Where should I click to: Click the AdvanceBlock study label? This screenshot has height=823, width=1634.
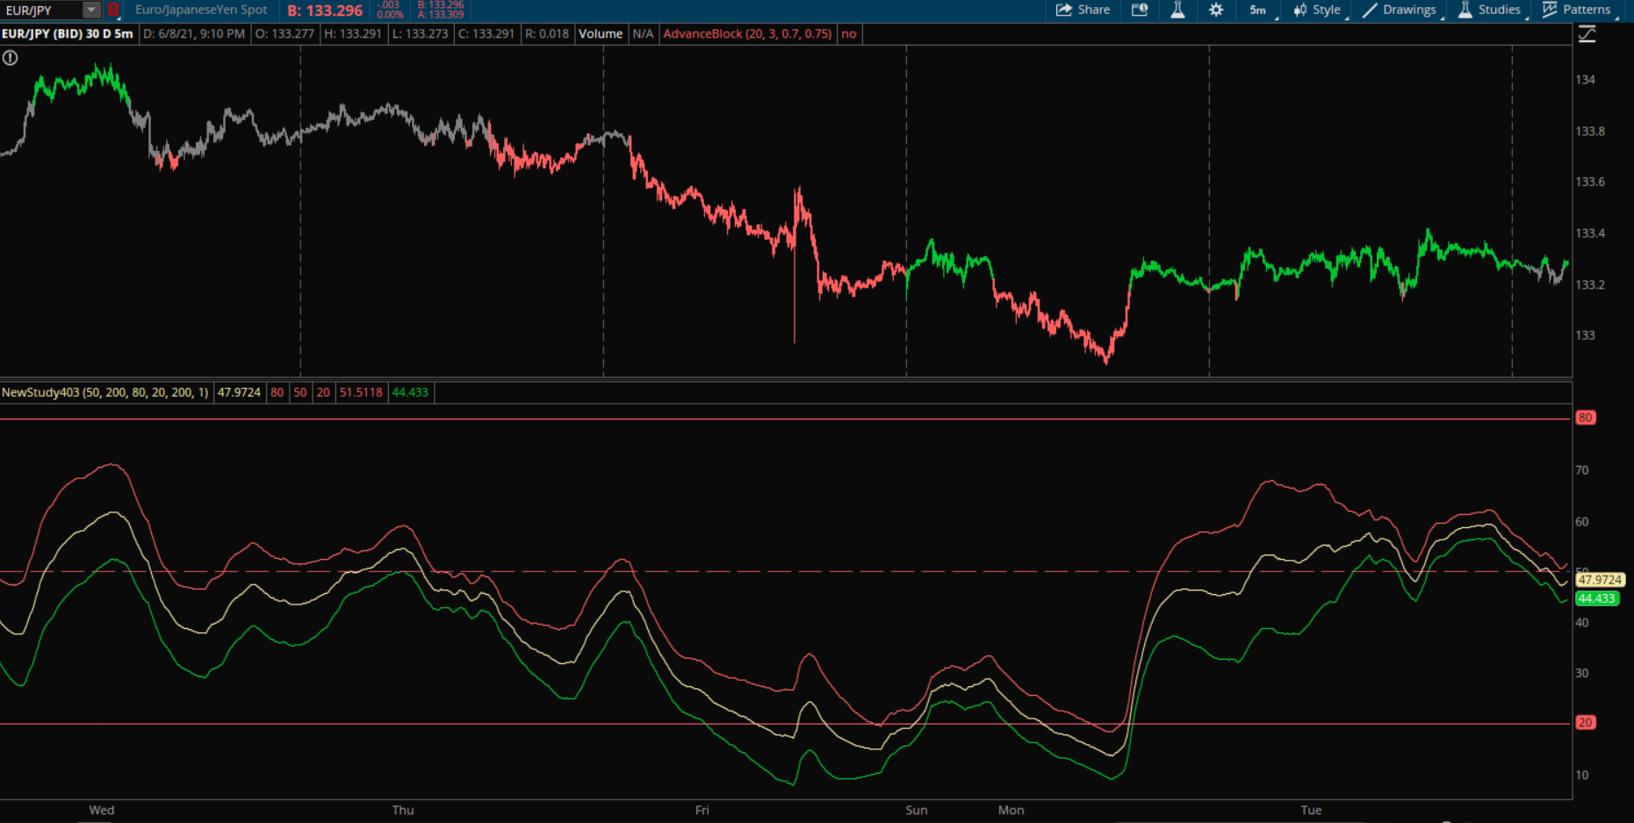tap(747, 33)
